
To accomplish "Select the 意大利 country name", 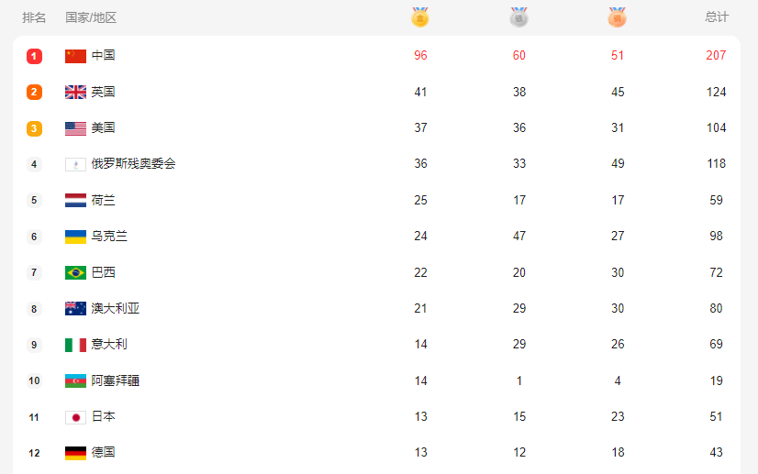I will pos(109,345).
